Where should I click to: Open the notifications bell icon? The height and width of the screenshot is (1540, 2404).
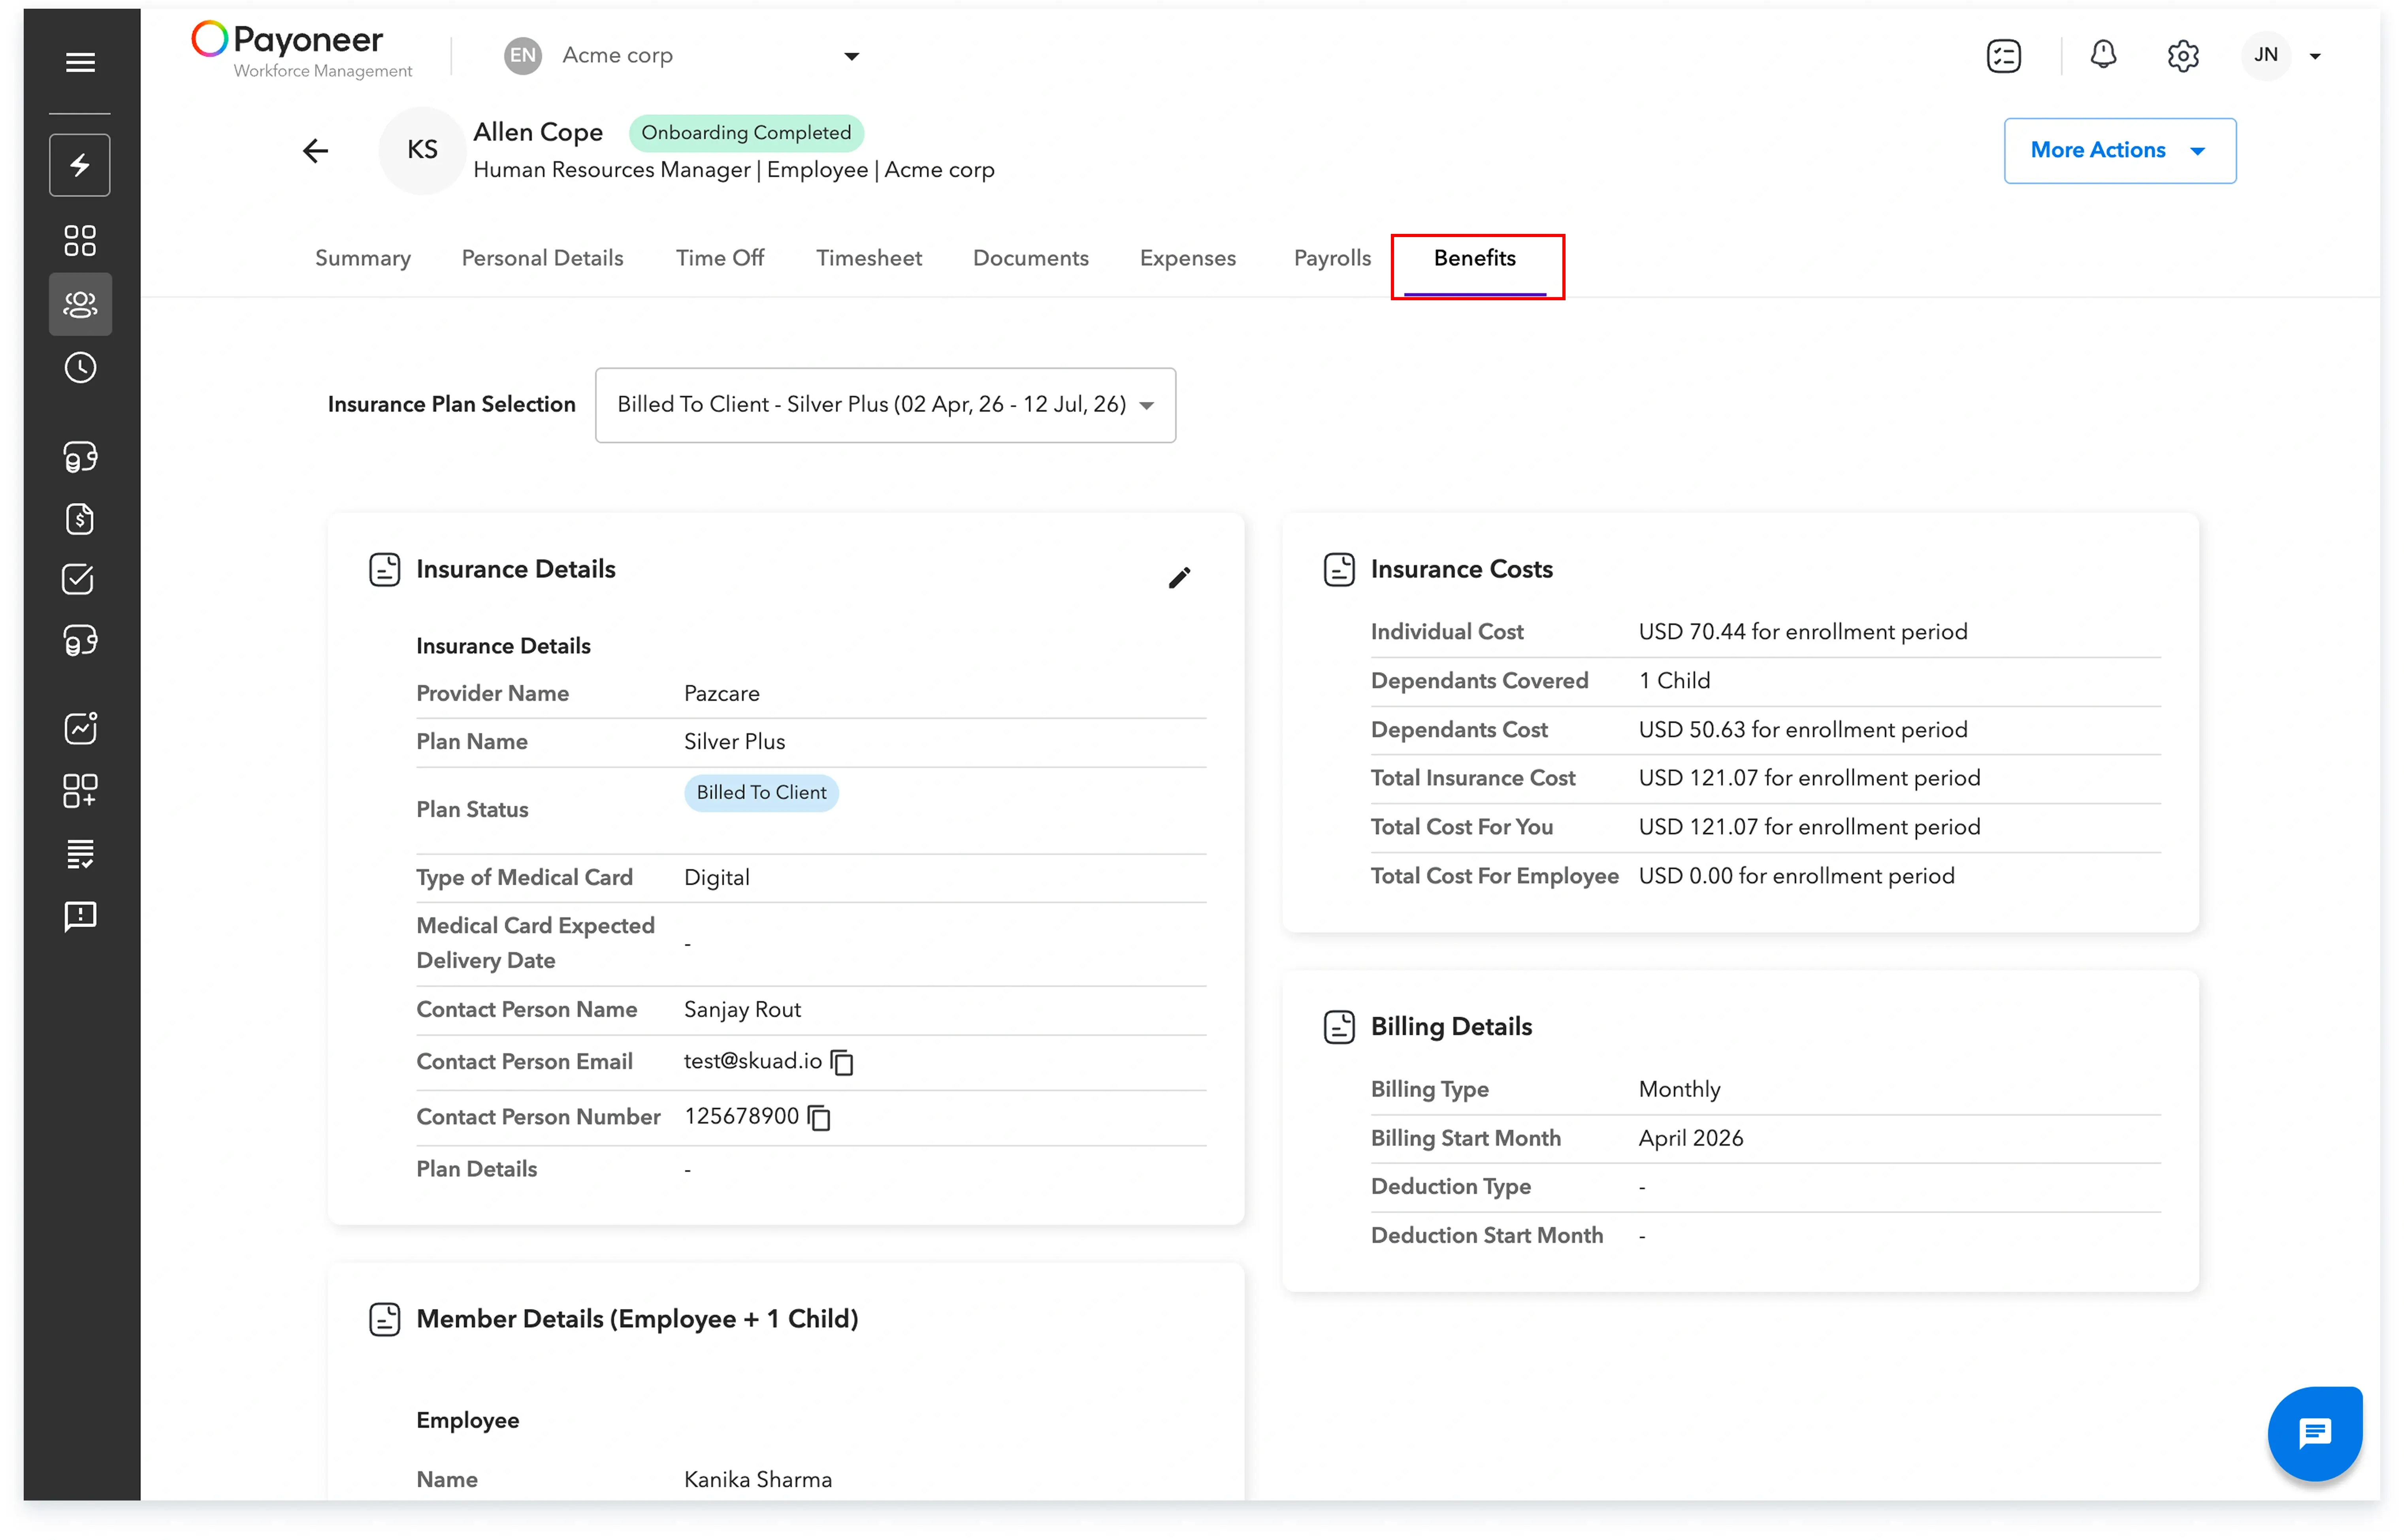tap(2102, 55)
